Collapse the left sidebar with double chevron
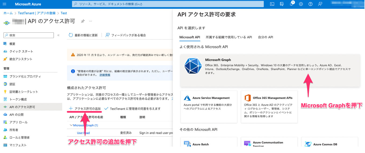 [x=58, y=35]
